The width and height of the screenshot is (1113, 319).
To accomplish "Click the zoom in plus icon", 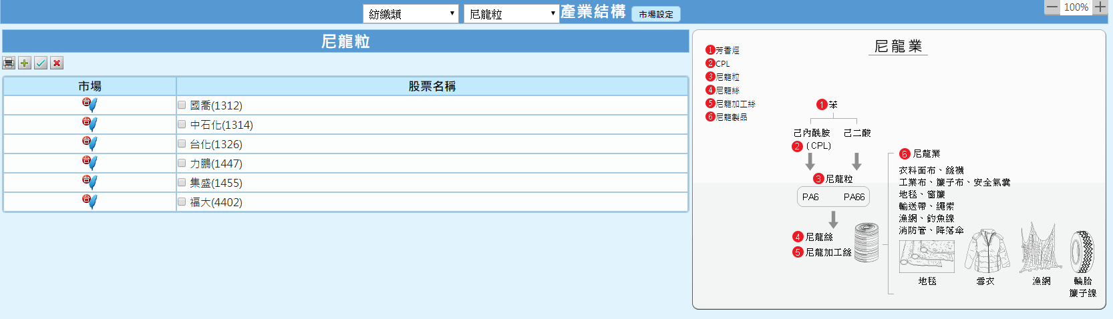I will 1100,7.
